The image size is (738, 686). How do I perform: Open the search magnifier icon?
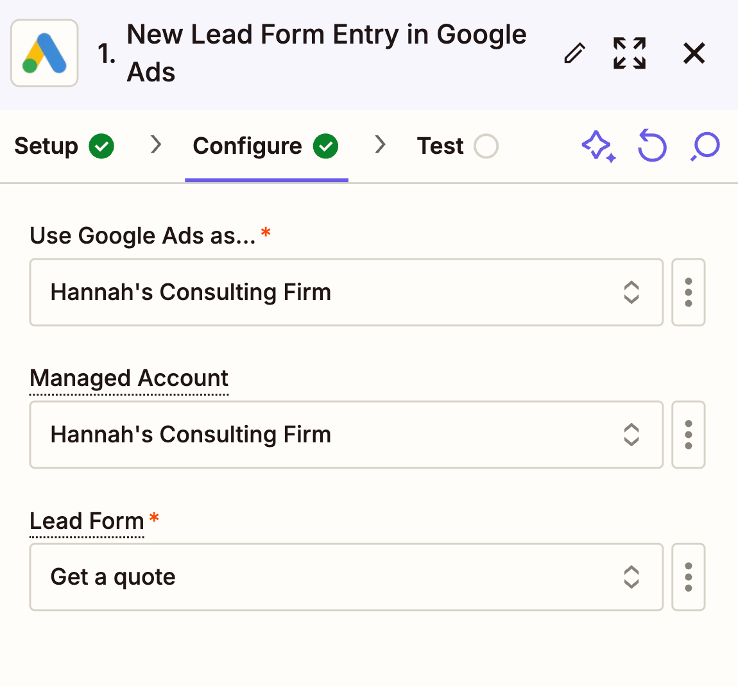[706, 146]
